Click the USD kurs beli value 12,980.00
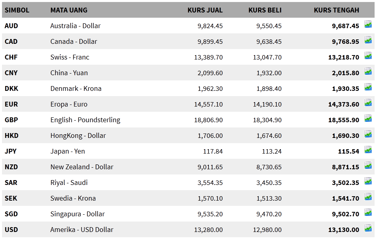The height and width of the screenshot is (238, 377). click(267, 230)
